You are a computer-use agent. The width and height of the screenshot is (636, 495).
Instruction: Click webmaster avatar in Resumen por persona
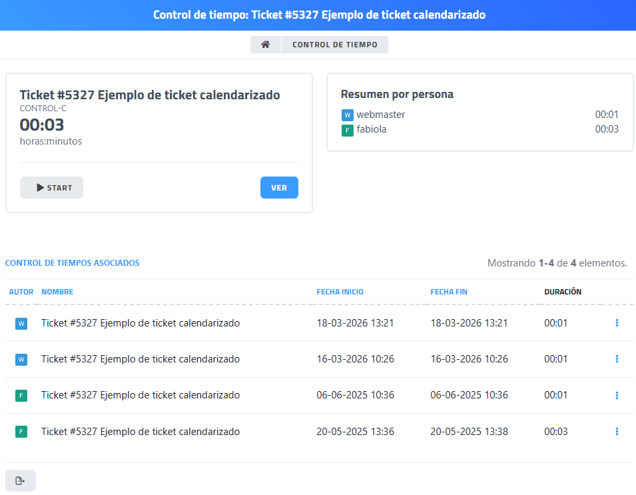pyautogui.click(x=347, y=115)
